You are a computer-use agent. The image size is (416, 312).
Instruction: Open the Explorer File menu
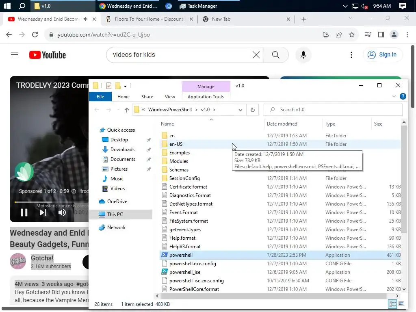tap(100, 97)
